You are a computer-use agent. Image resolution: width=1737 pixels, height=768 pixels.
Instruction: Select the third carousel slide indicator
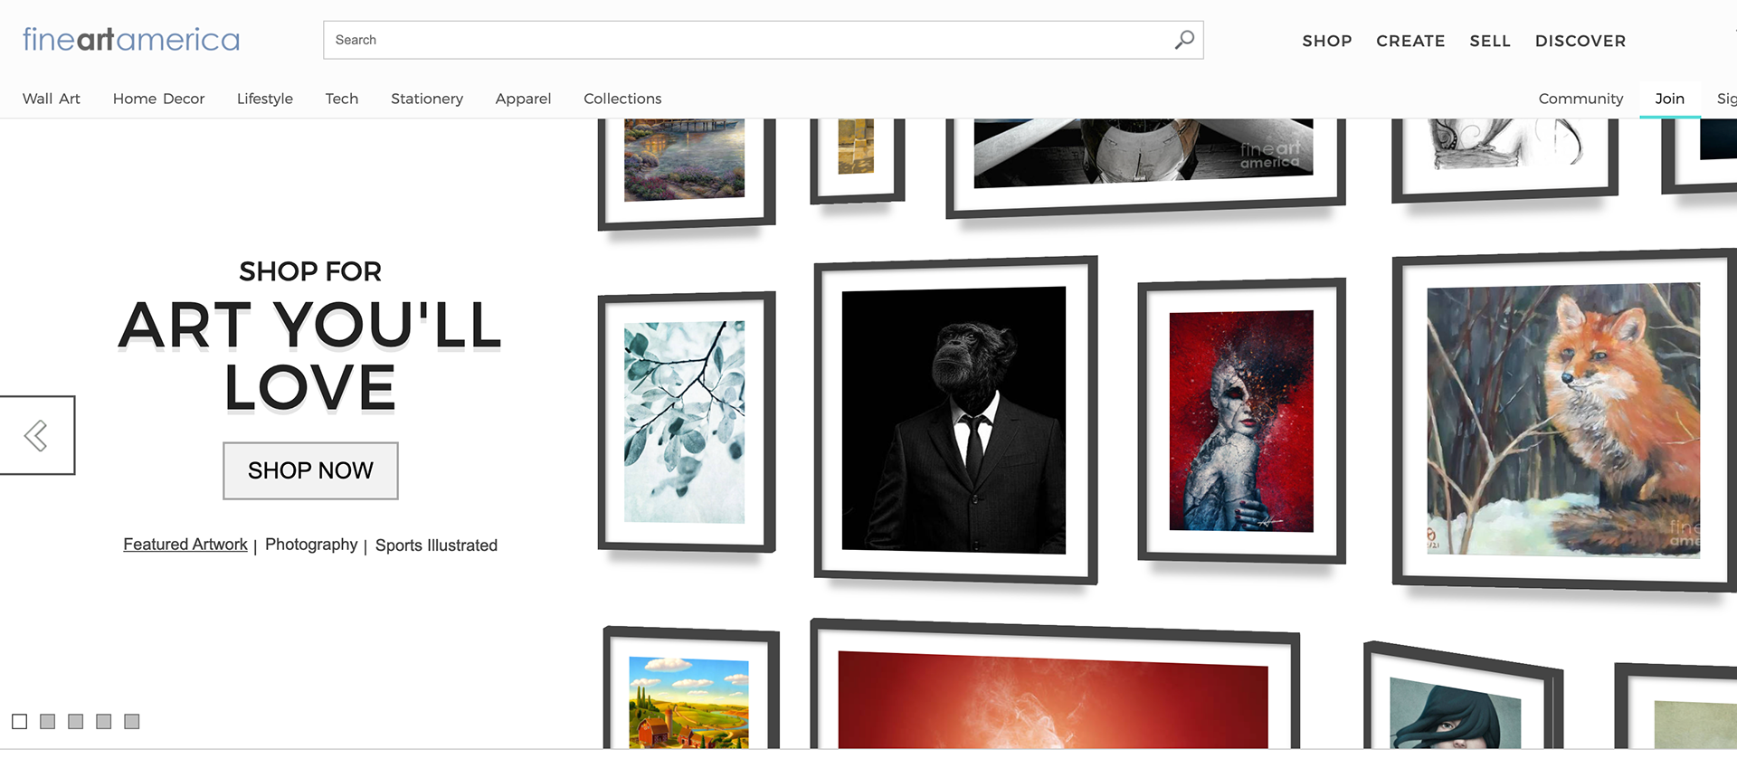pos(76,721)
